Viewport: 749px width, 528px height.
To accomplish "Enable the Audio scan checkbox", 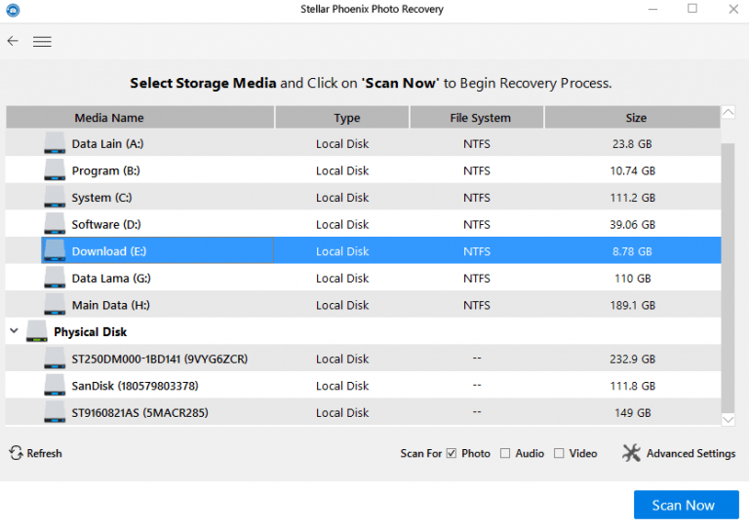I will [x=505, y=453].
